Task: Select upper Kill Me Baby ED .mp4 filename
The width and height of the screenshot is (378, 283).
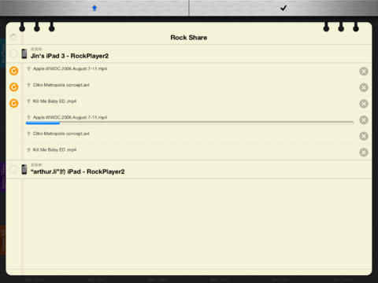Action: (54, 101)
